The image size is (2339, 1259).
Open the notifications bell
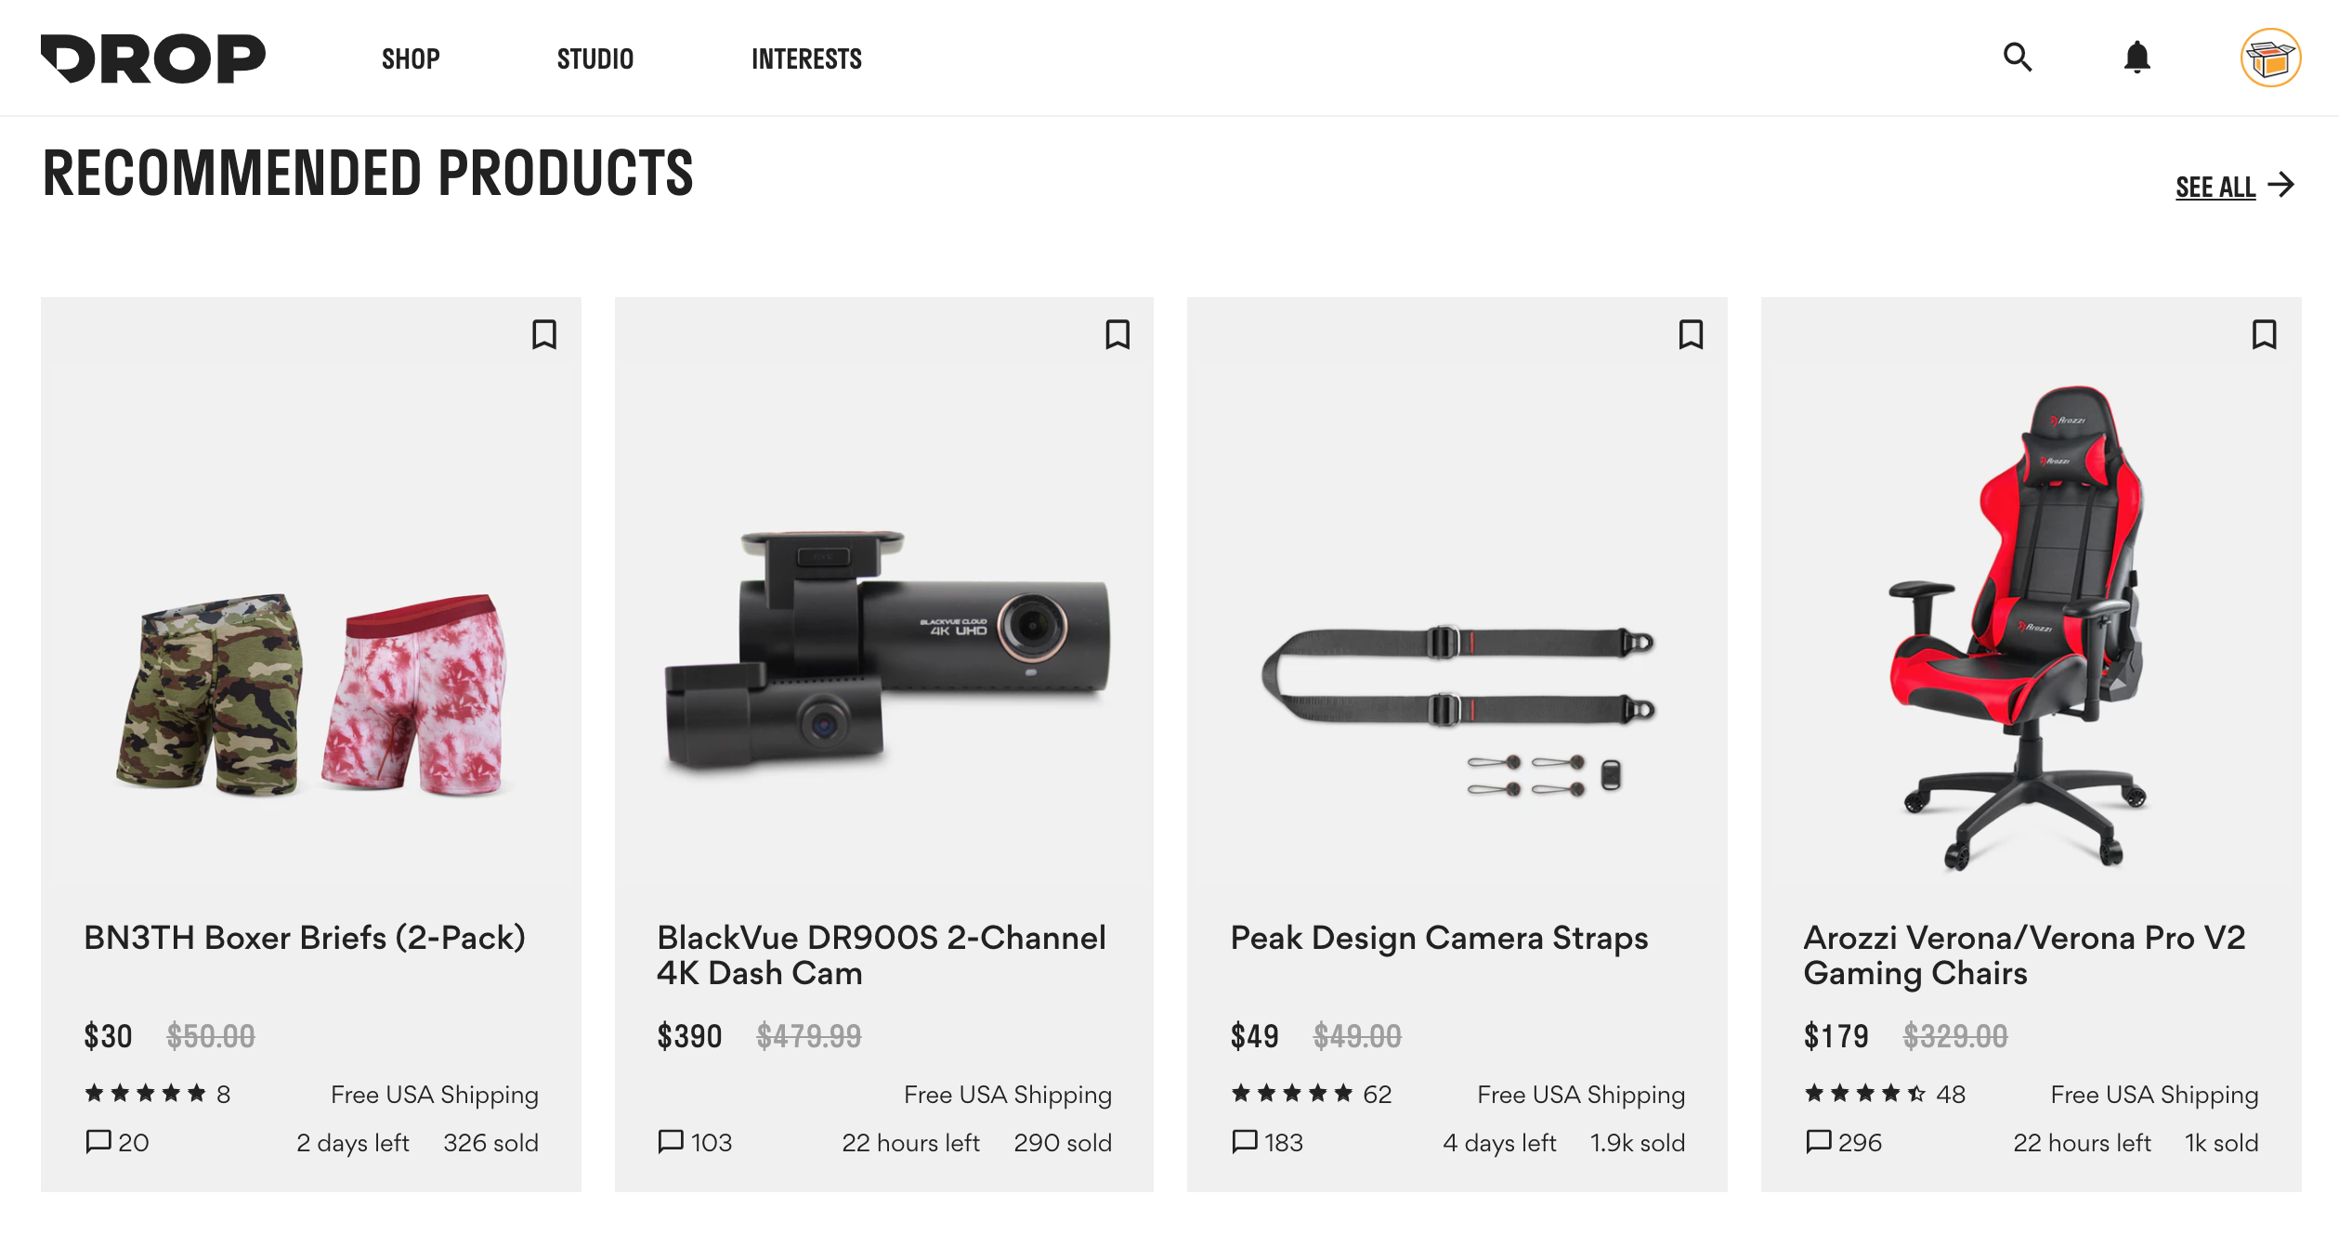(x=2136, y=58)
